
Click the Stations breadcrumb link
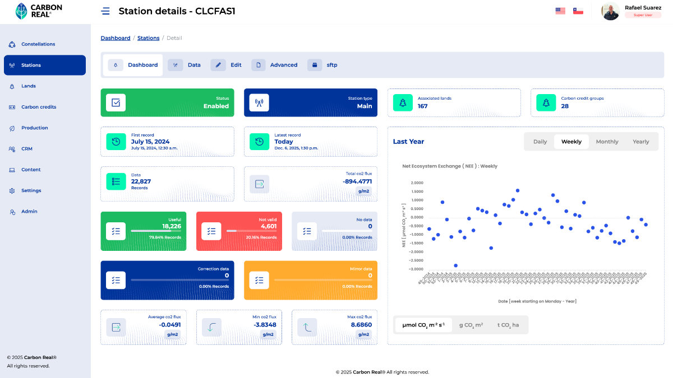coord(148,38)
